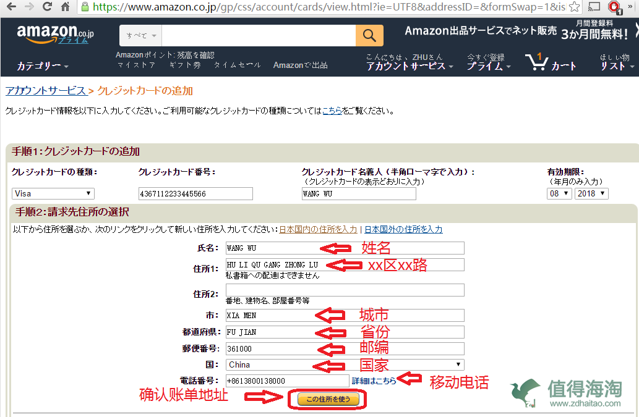Screen dimensions: 639x417
Task: Expand the プライム menu in header
Action: point(488,66)
